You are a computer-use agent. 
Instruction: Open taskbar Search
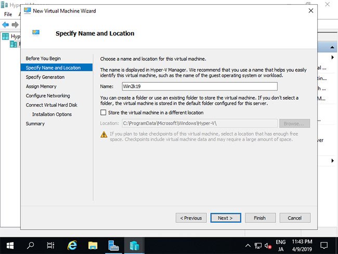pos(30,246)
